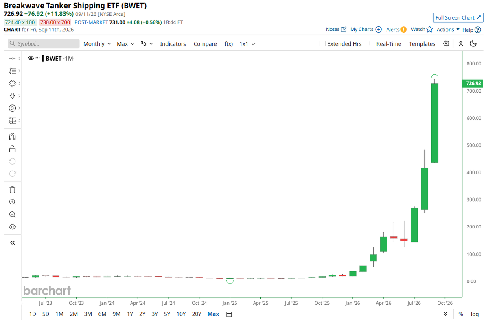Click the latest tall green monthly candle
Viewport: 488px width, 321px height.
click(435, 123)
